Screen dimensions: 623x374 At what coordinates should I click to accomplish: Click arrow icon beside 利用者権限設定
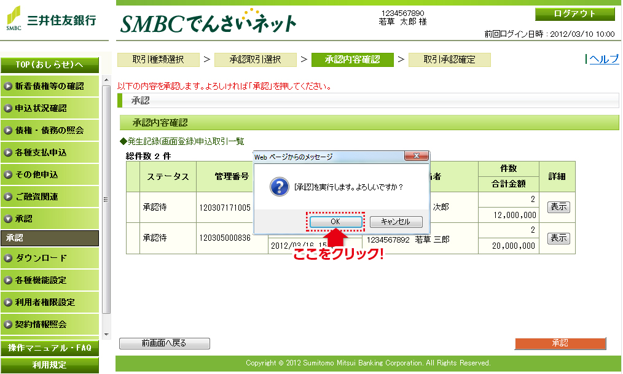point(8,302)
